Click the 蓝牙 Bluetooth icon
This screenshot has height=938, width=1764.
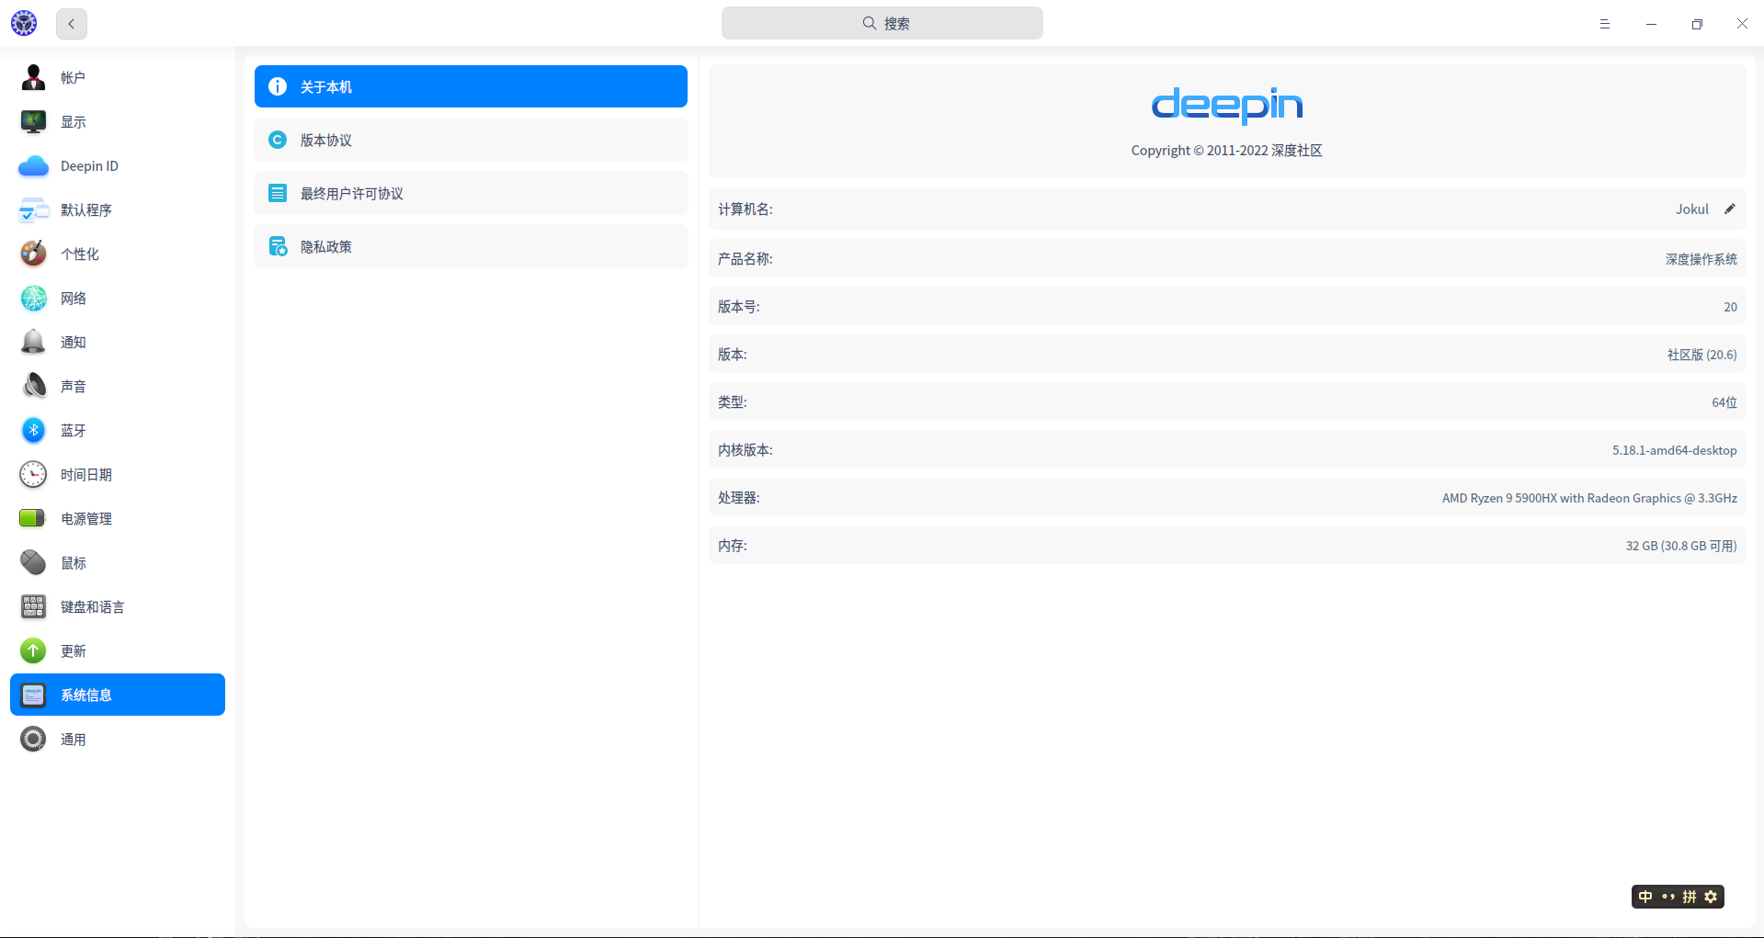click(x=33, y=430)
